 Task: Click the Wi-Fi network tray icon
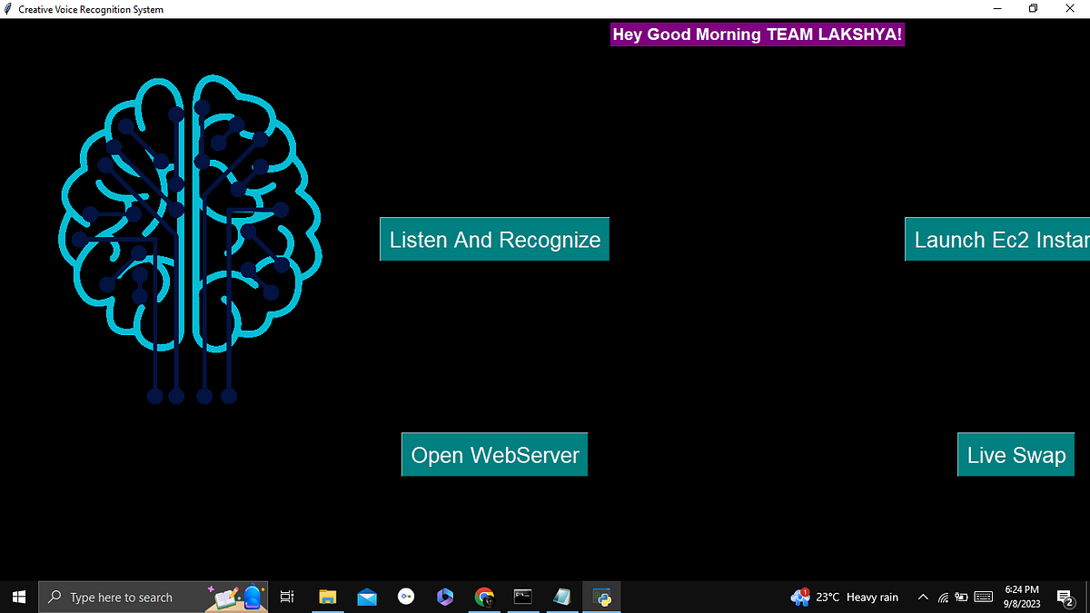click(943, 597)
